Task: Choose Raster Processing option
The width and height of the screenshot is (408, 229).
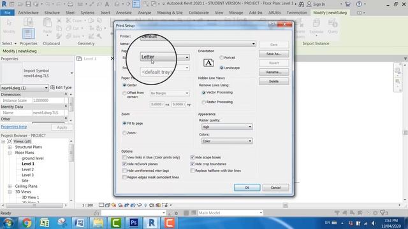Action: point(203,102)
